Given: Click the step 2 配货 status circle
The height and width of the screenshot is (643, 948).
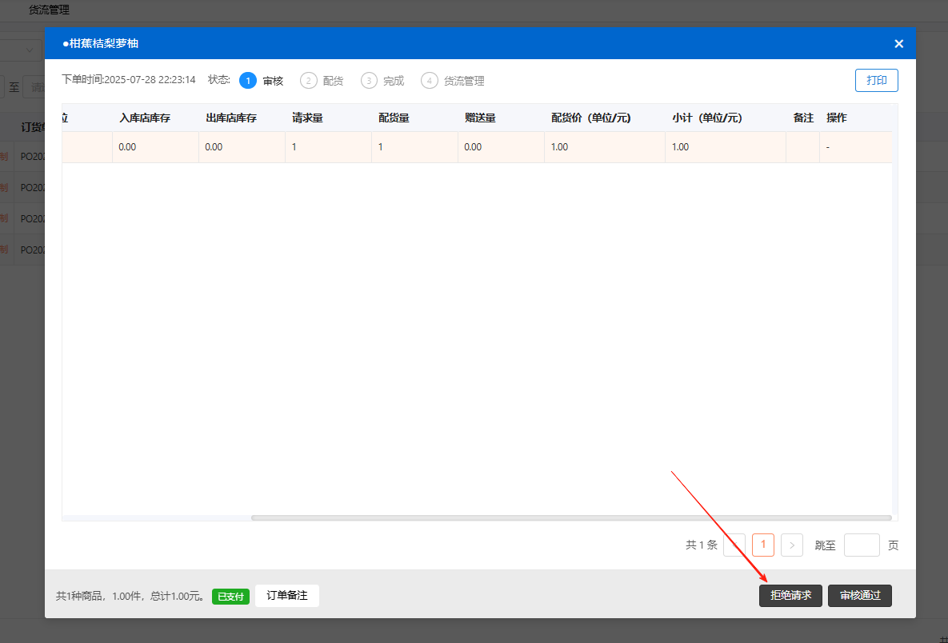Looking at the screenshot, I should coord(309,81).
